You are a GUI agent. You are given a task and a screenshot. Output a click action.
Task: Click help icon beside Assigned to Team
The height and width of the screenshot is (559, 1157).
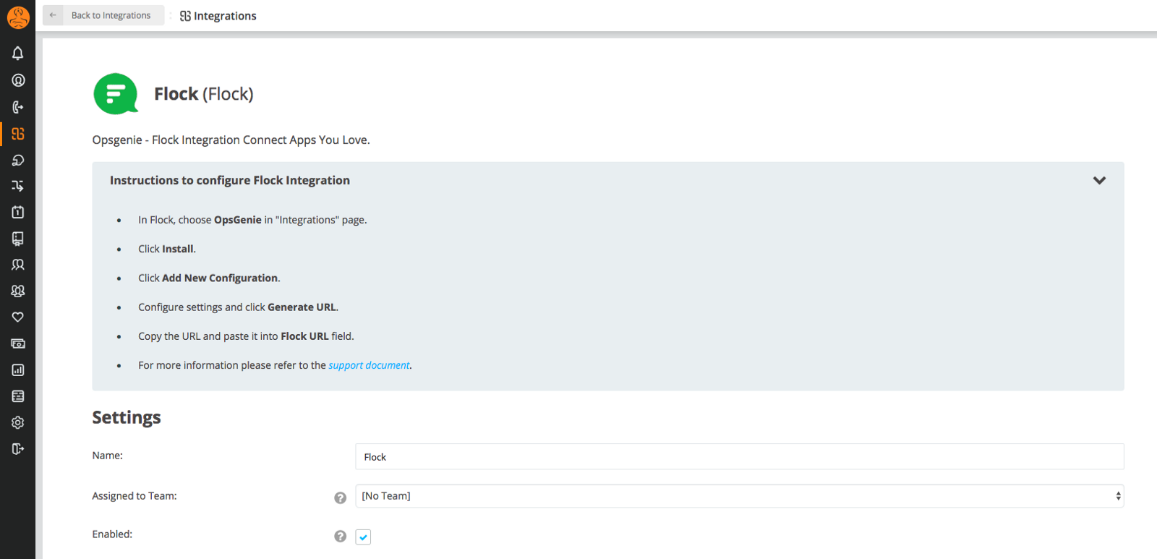tap(340, 498)
